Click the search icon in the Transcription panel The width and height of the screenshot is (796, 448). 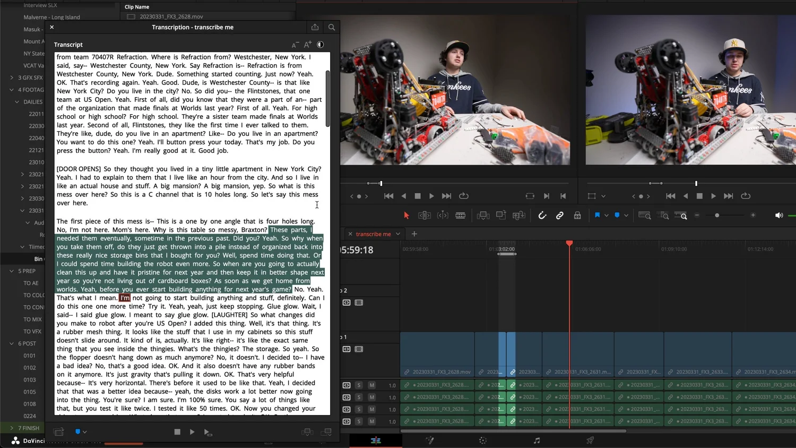331,27
